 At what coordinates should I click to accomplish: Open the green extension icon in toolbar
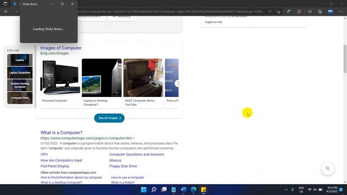pyautogui.click(x=288, y=11)
